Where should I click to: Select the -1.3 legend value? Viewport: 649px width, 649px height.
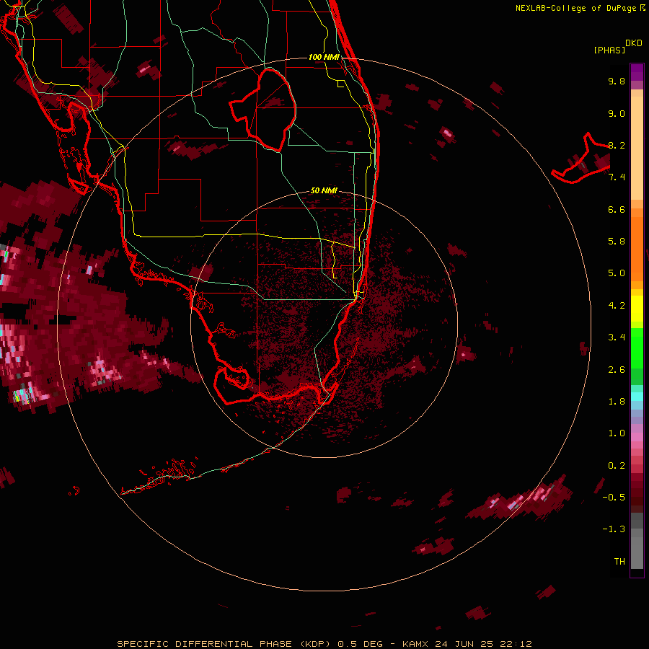click(614, 529)
